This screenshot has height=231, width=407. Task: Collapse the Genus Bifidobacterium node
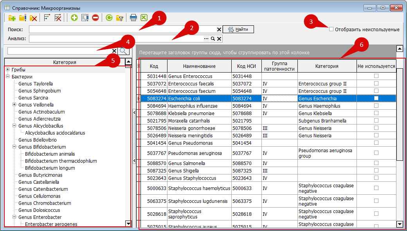(14, 147)
